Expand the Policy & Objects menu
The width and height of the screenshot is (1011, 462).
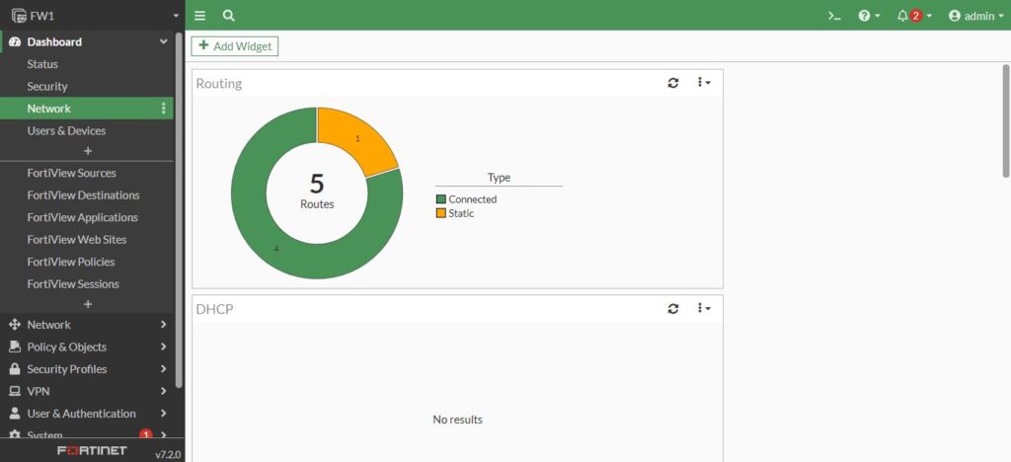coord(89,346)
